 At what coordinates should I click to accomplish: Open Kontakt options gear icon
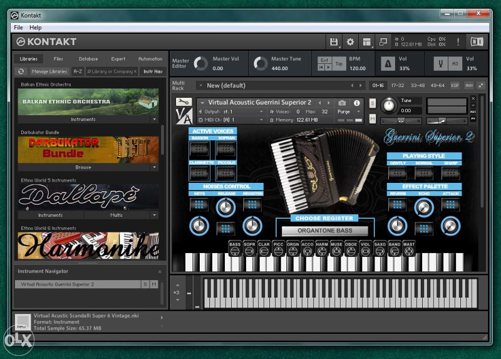pos(350,42)
